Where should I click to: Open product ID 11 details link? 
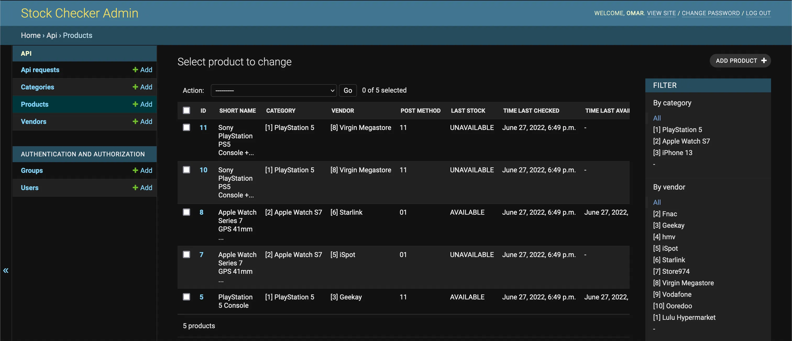(203, 127)
